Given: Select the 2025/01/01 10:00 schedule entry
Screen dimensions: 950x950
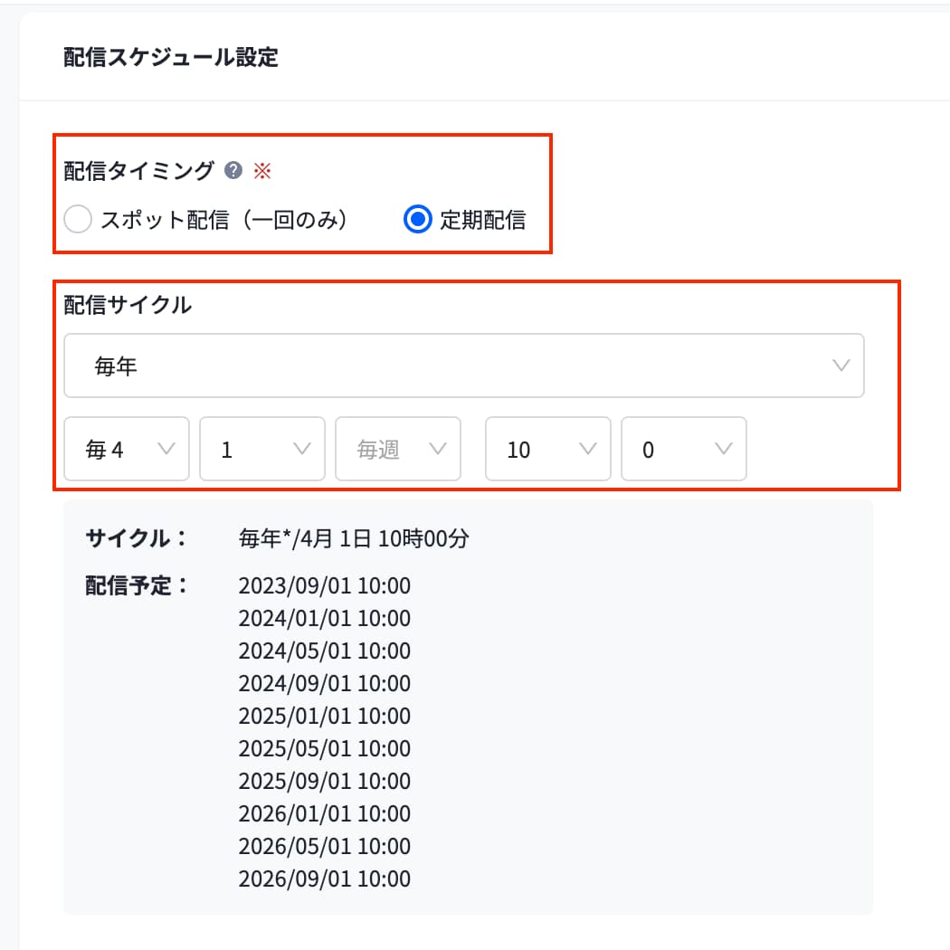Looking at the screenshot, I should click(324, 717).
